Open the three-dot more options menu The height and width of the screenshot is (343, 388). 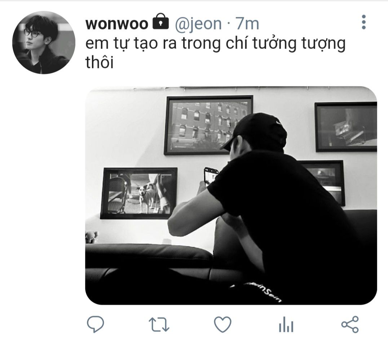point(363,22)
